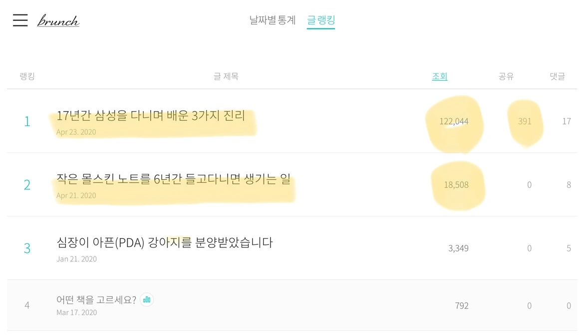The height and width of the screenshot is (335, 583).
Task: Open article 어떤 책을 고르세요?
Action: point(96,300)
